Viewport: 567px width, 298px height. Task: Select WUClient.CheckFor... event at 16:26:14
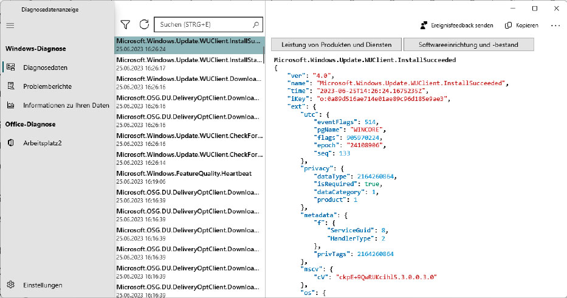190,158
